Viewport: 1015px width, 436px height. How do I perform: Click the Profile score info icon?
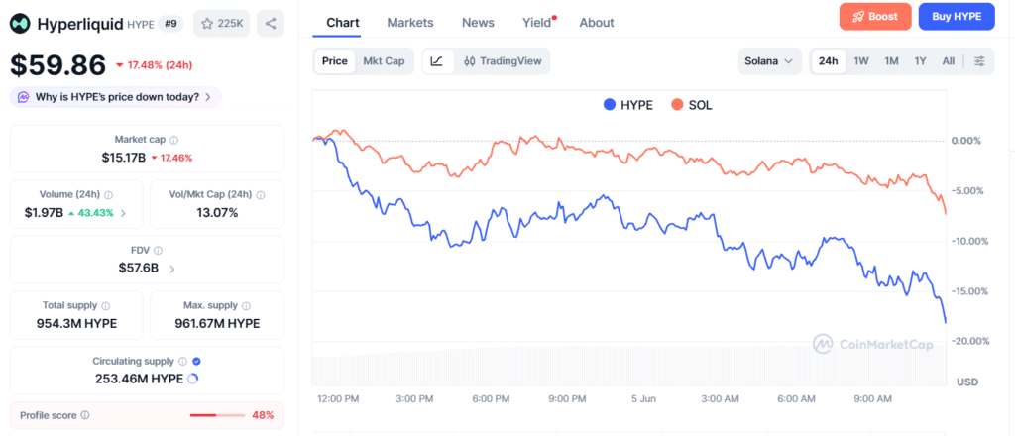pyautogui.click(x=85, y=415)
